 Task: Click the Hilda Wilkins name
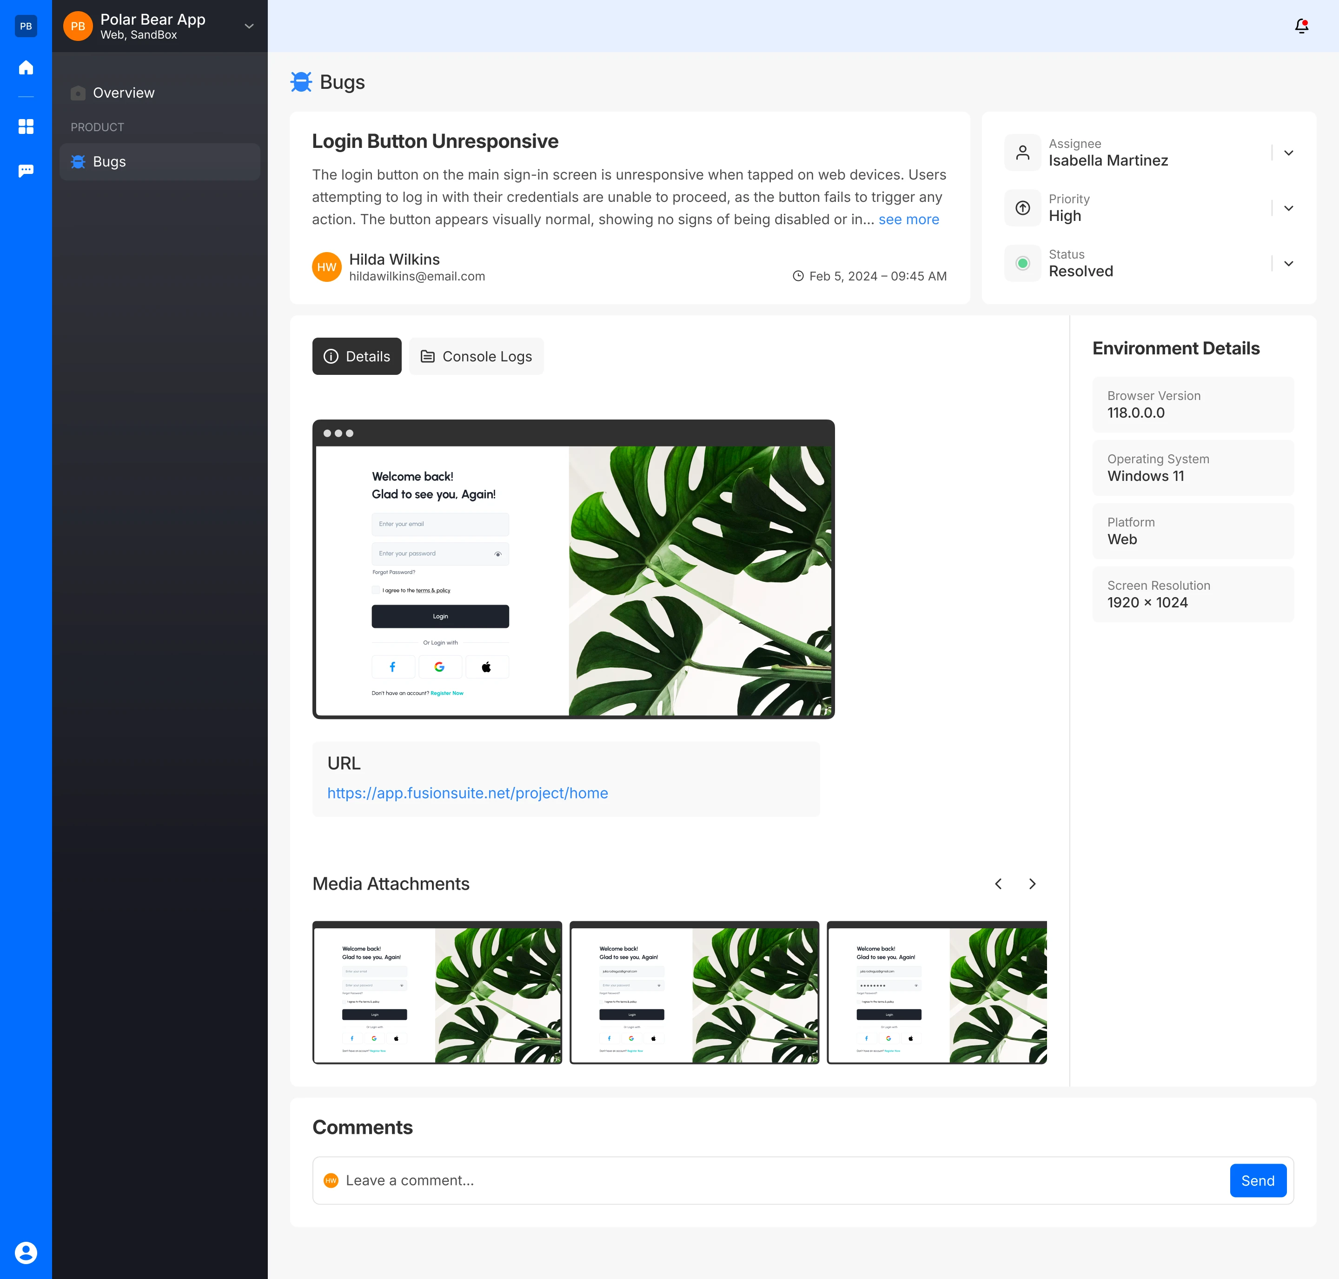(395, 259)
